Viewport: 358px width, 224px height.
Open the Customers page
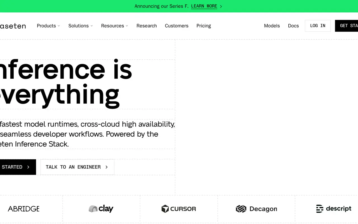coord(176,26)
